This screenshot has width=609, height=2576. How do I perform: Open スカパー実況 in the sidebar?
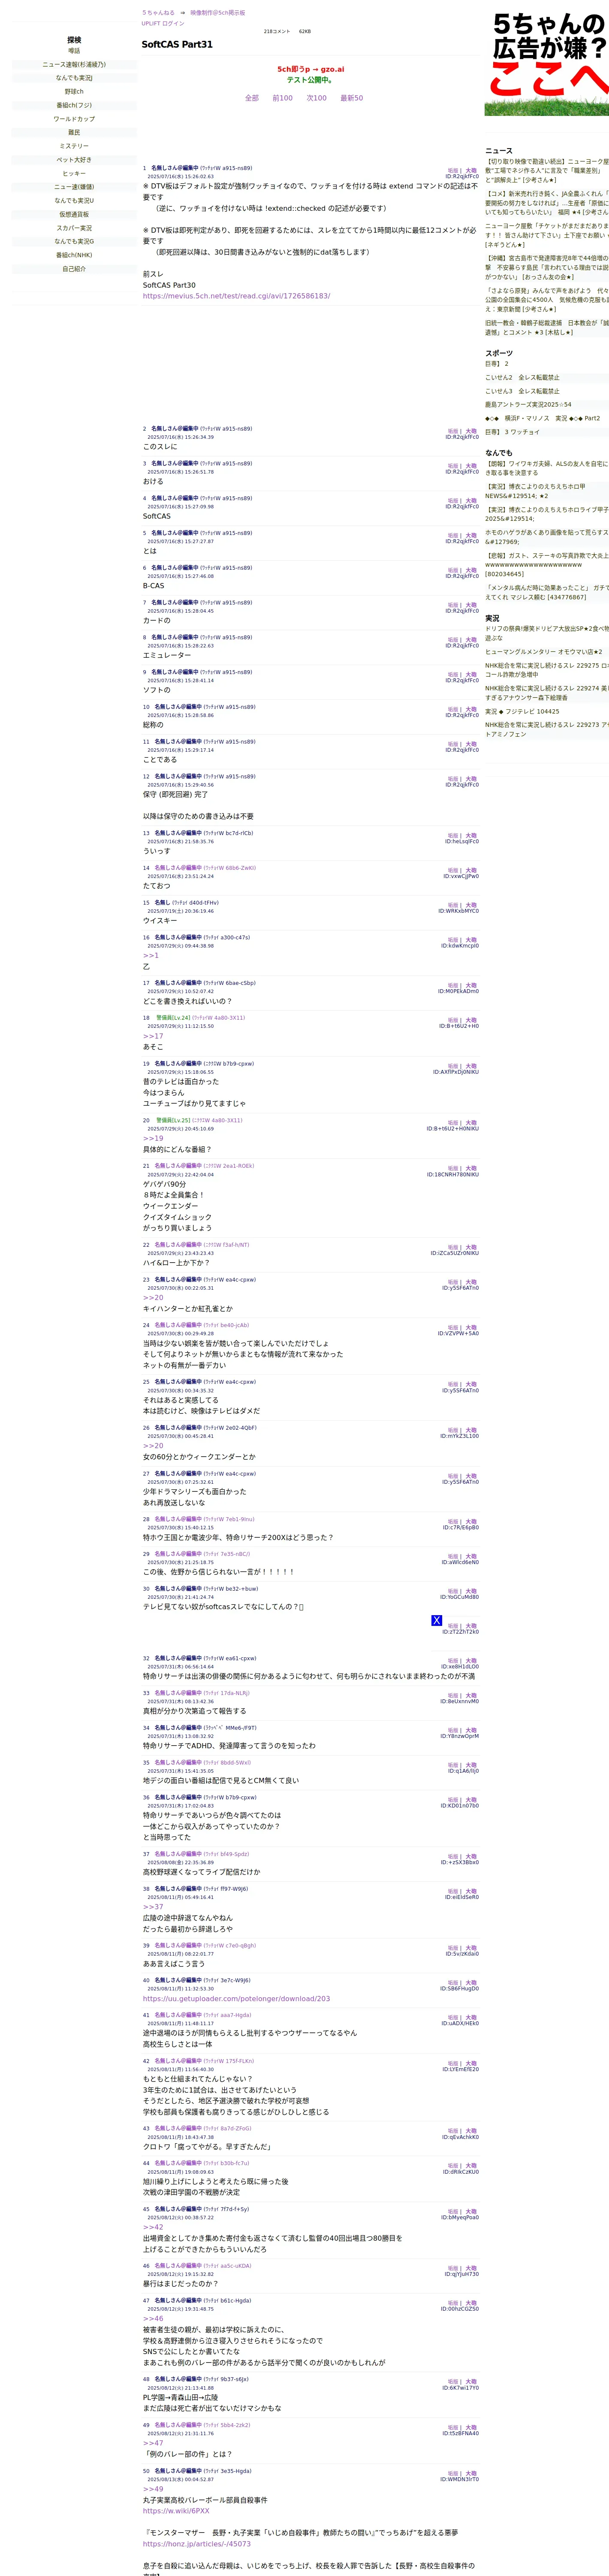tap(74, 228)
